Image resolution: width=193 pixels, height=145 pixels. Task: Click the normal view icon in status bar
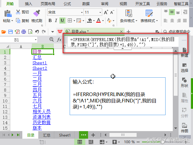pyautogui.click(x=80, y=142)
